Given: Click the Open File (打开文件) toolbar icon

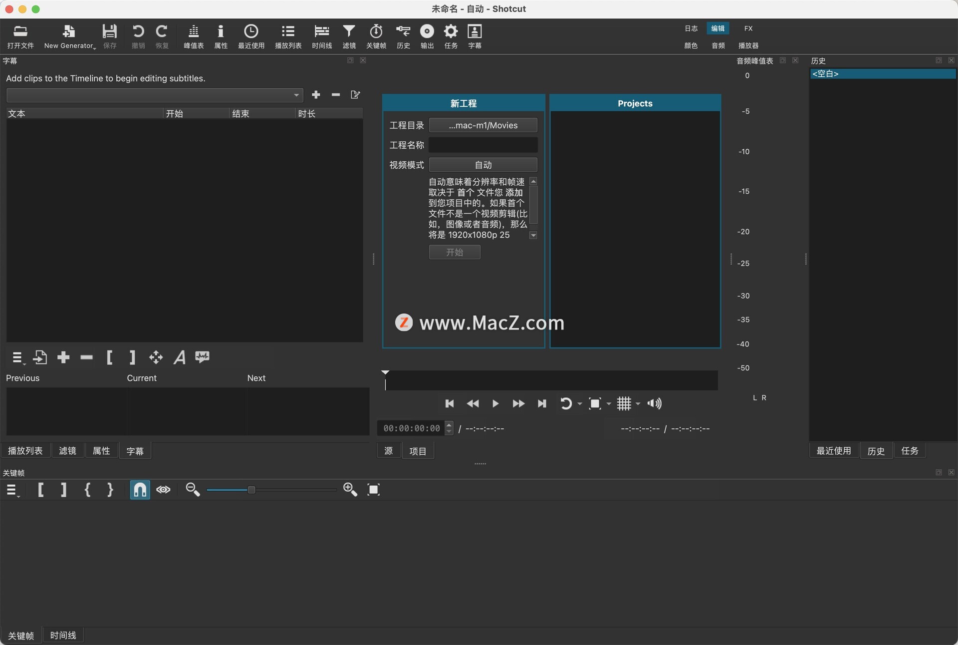Looking at the screenshot, I should coord(20,36).
